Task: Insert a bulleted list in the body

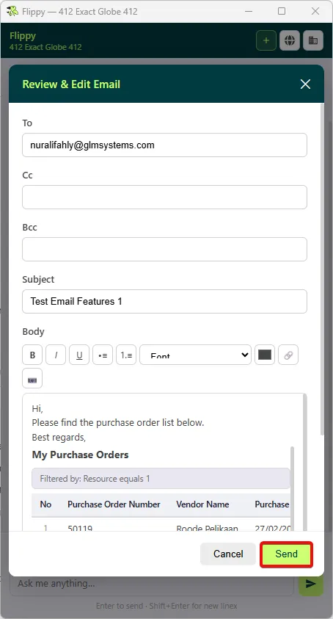Action: (103, 355)
